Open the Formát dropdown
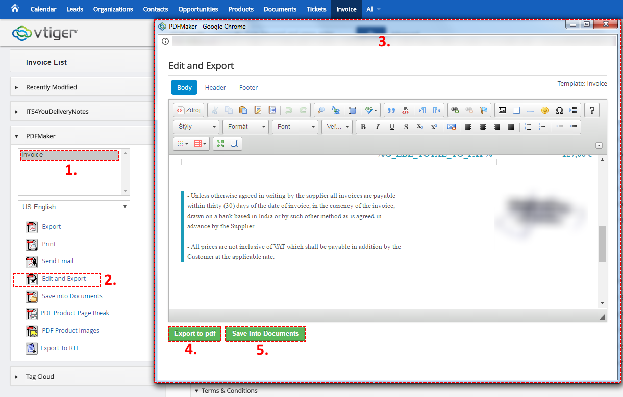This screenshot has width=623, height=397. [x=245, y=127]
